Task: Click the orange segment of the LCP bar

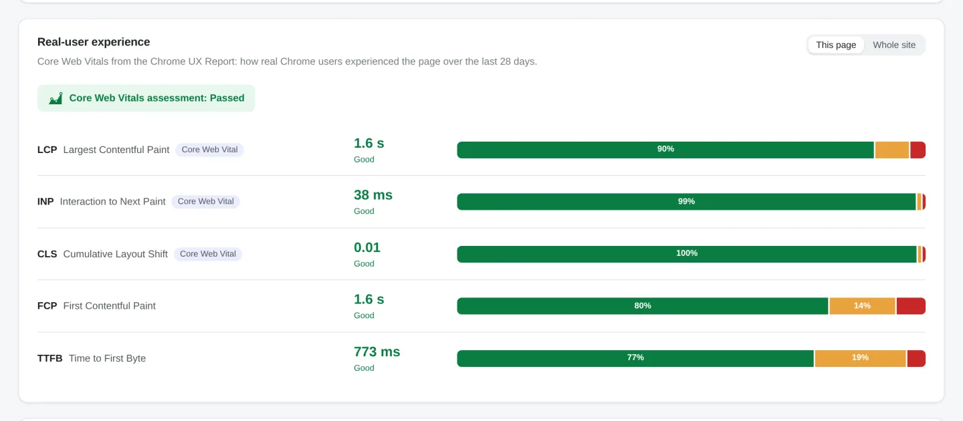Action: 892,150
